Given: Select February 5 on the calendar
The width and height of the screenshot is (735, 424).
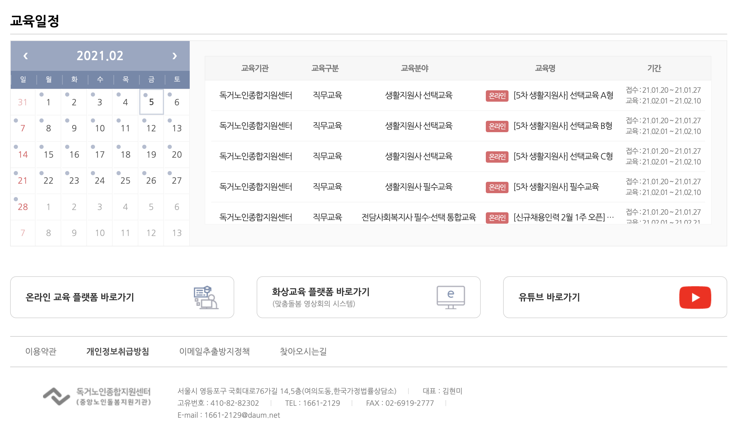Looking at the screenshot, I should point(151,102).
